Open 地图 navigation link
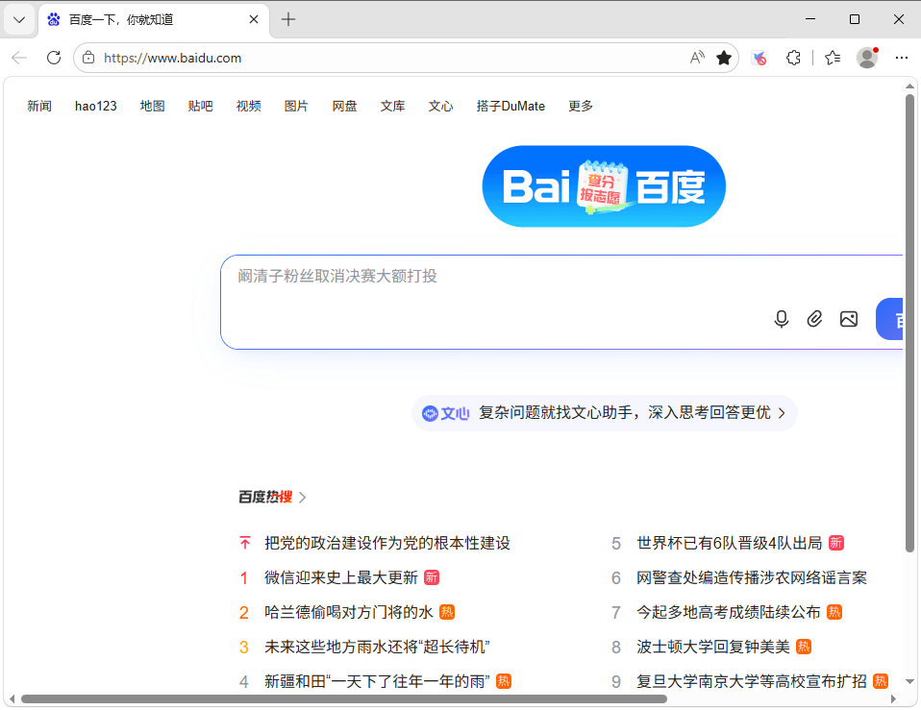The height and width of the screenshot is (710, 921). click(152, 107)
